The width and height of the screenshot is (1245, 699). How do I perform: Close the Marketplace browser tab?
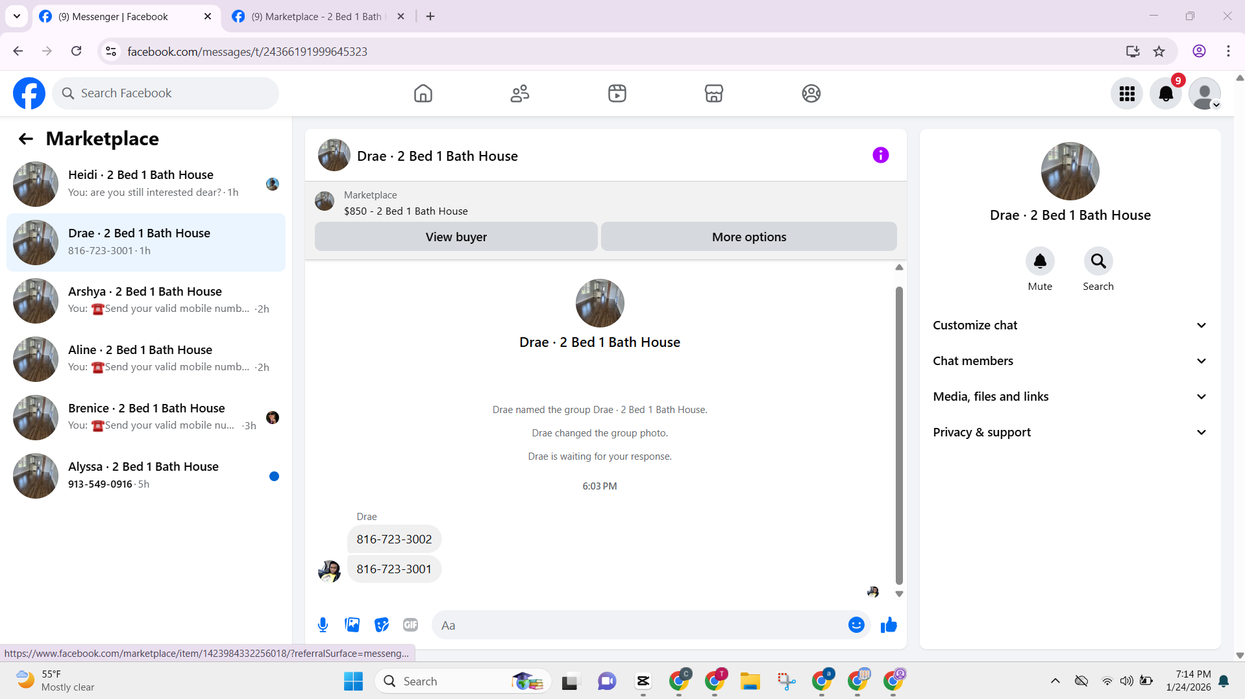pyautogui.click(x=401, y=17)
